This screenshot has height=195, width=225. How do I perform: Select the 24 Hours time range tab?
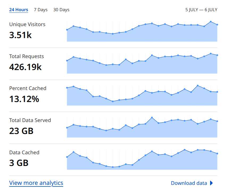19,10
